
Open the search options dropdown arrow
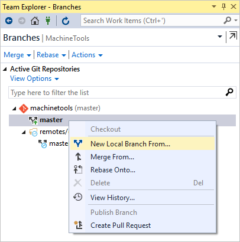point(236,20)
